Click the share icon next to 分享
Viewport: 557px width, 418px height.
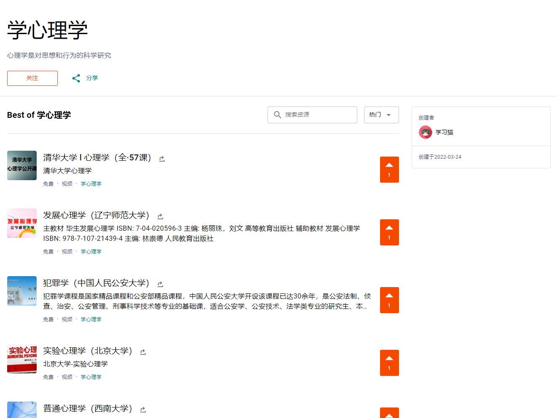tap(76, 78)
